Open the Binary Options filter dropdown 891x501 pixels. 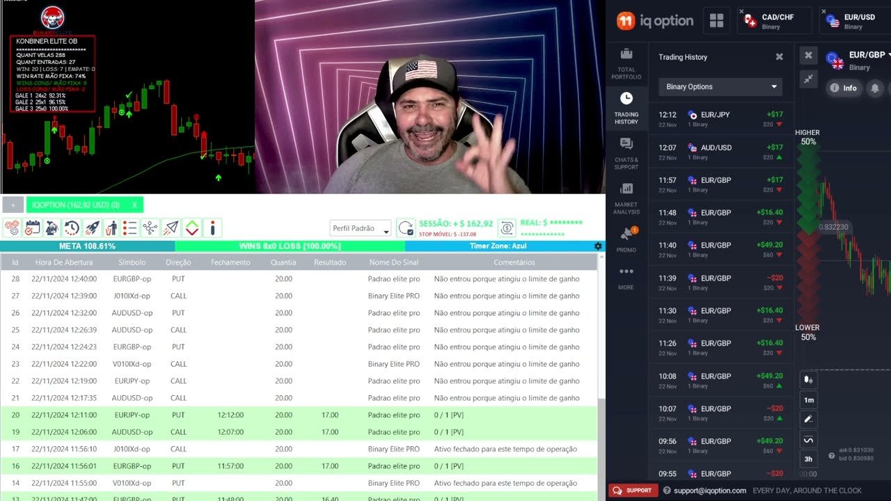720,87
